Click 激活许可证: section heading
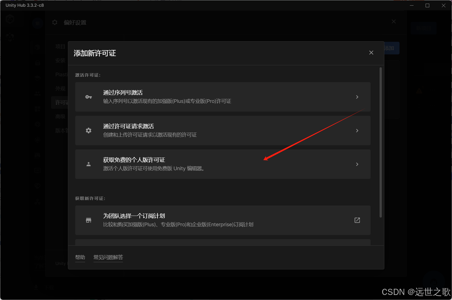The width and height of the screenshot is (452, 300). coord(88,75)
